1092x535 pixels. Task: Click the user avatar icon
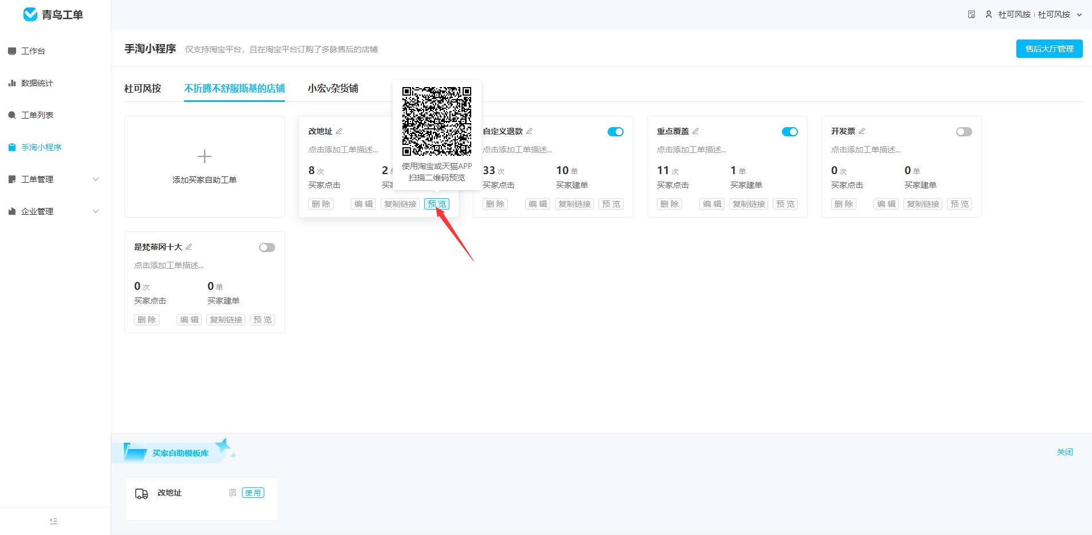[x=989, y=14]
